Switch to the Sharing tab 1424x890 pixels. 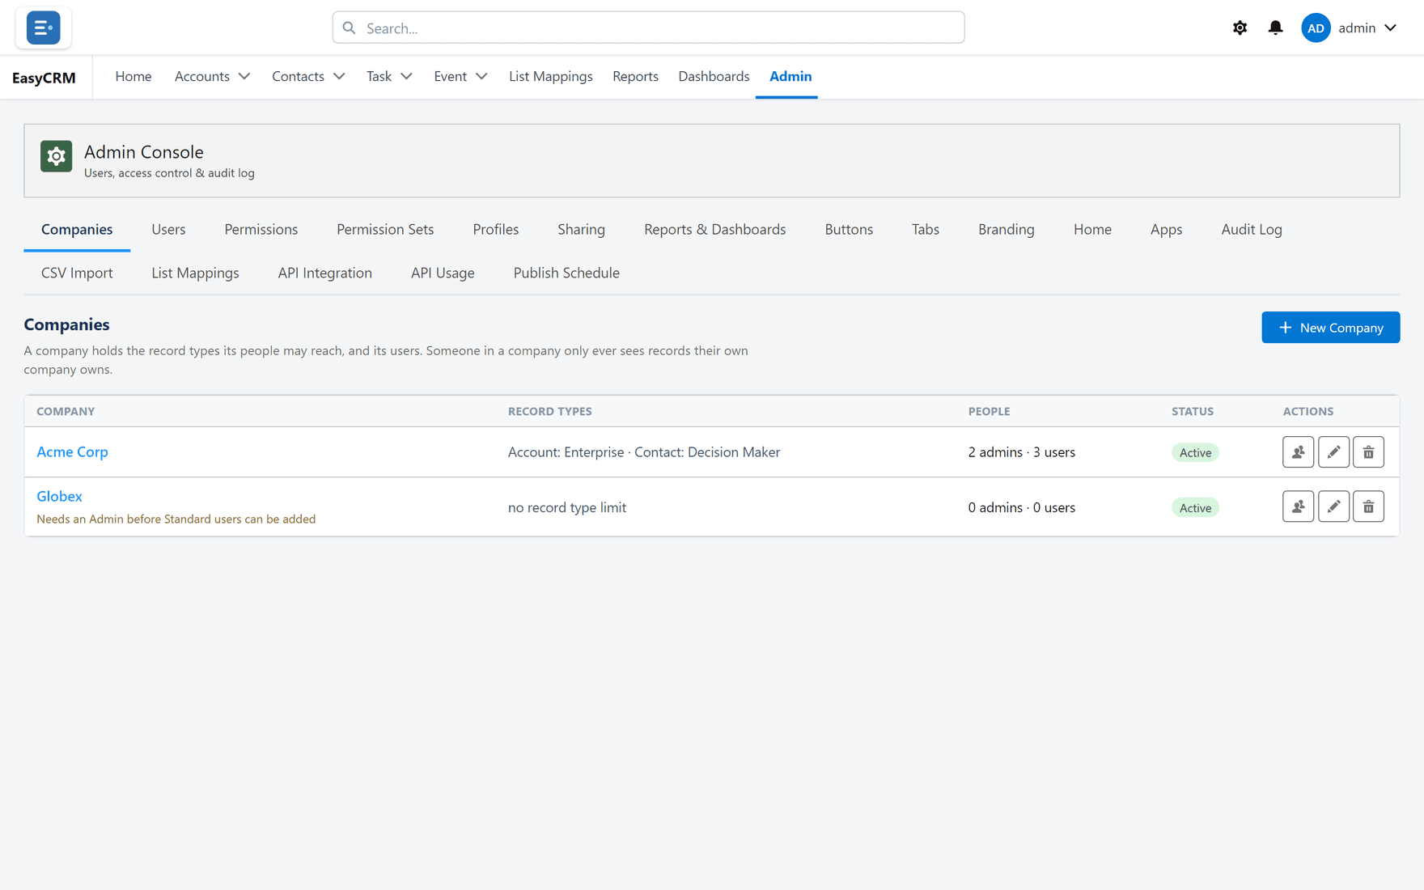pos(581,229)
